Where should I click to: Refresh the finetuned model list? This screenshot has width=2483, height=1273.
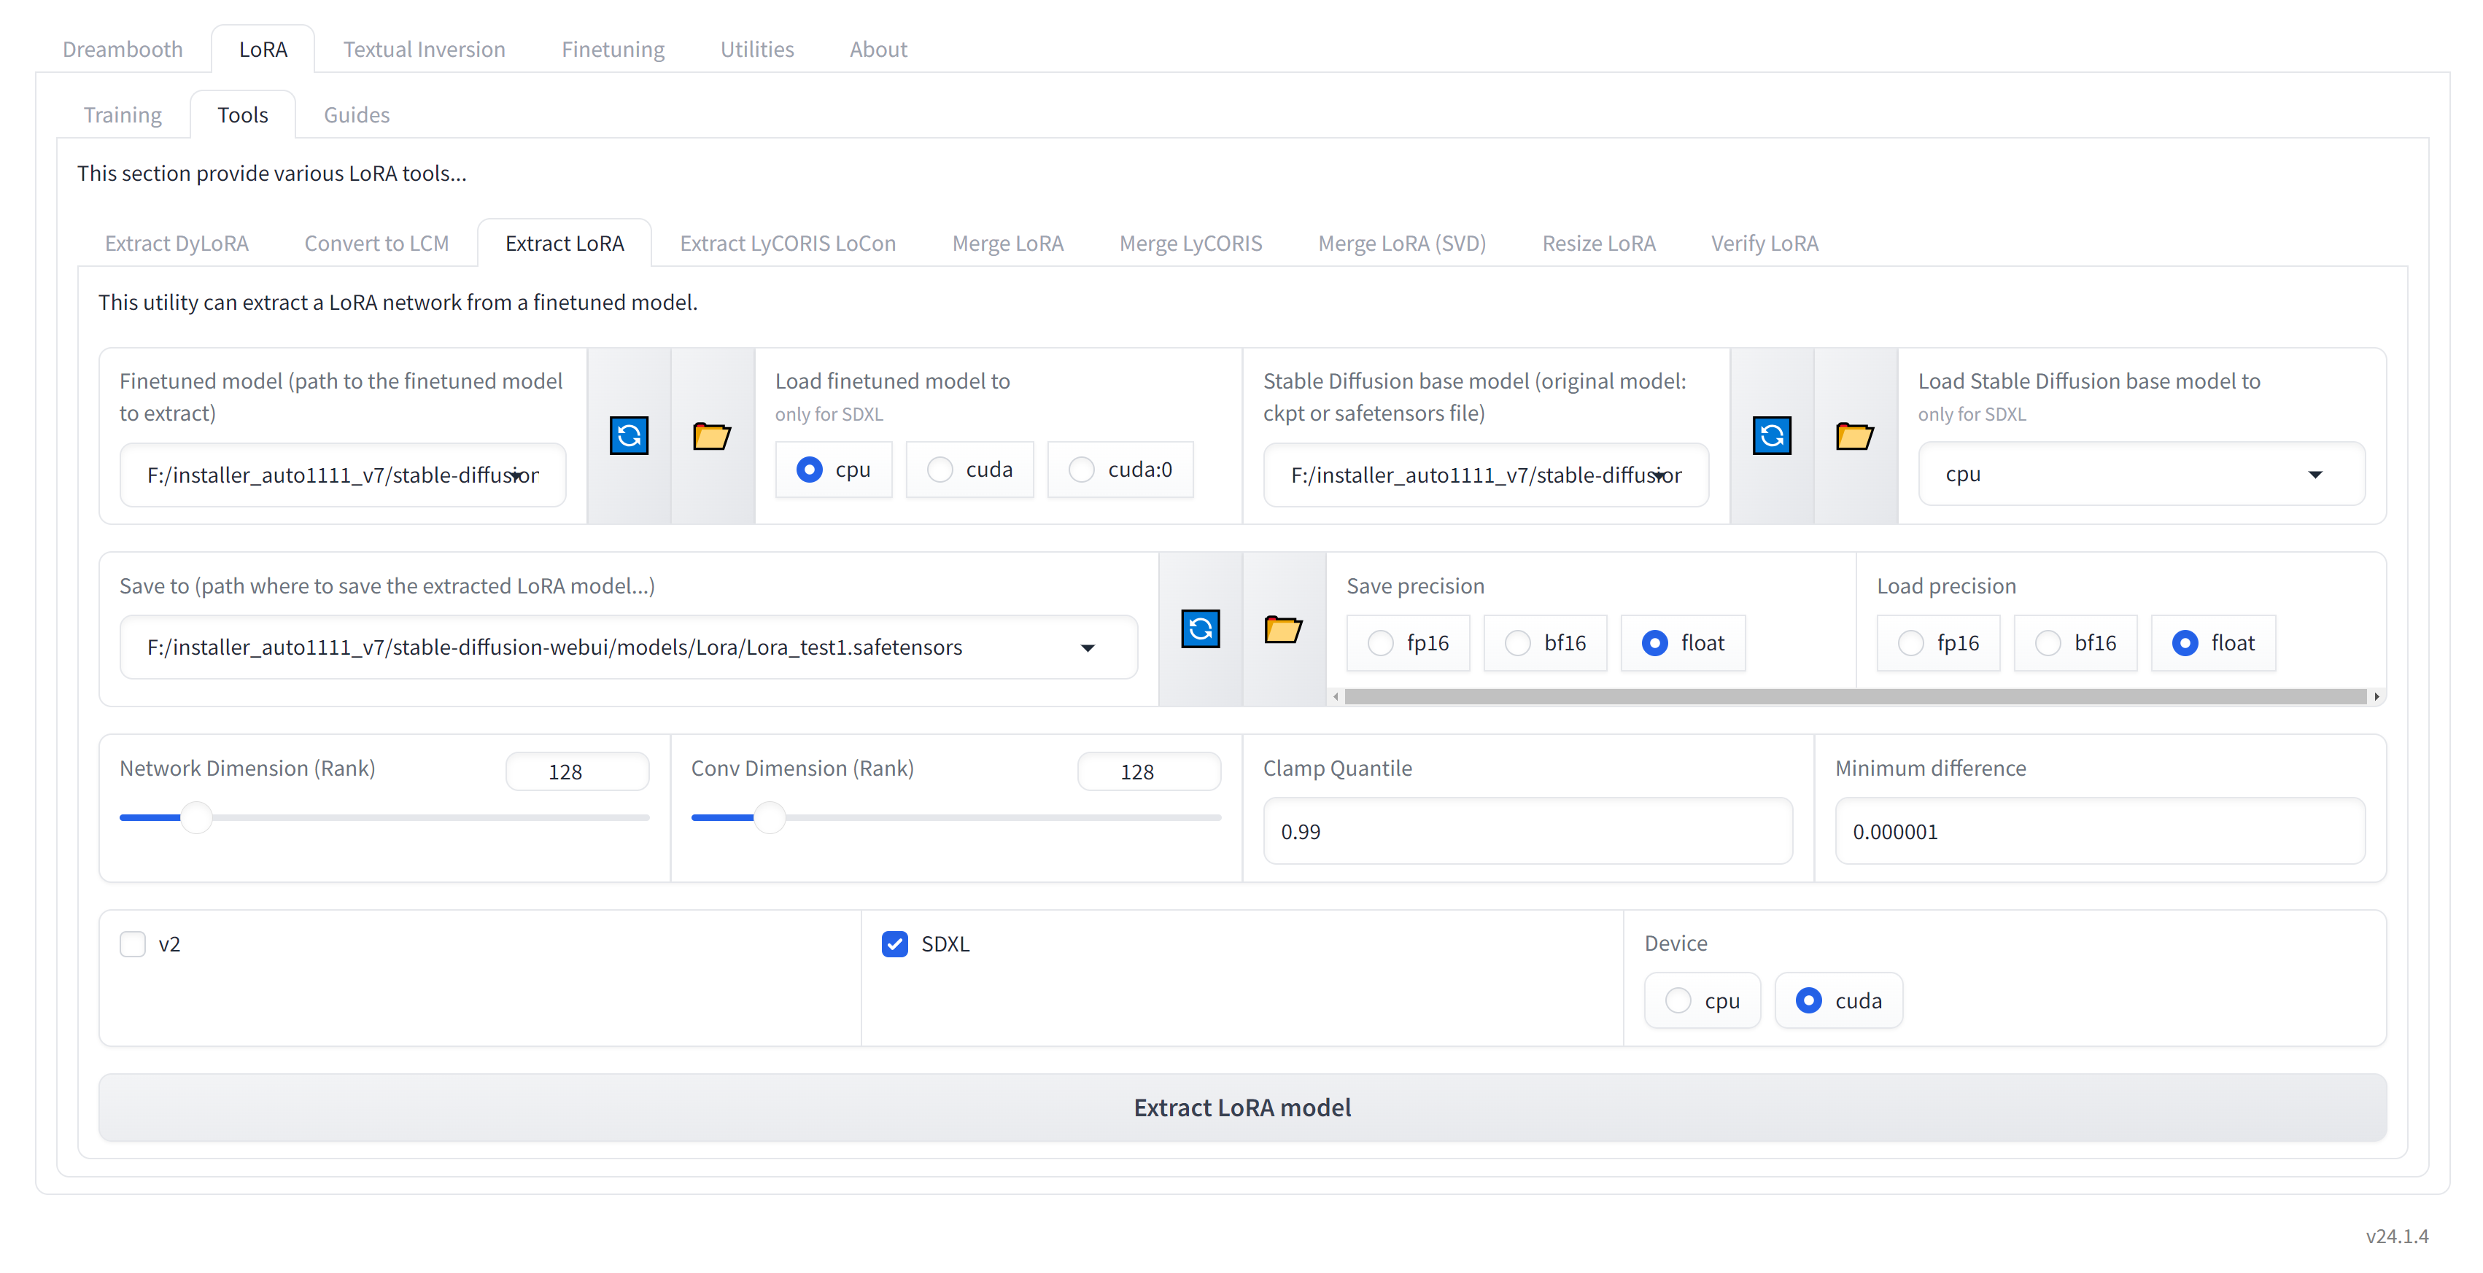(x=629, y=435)
